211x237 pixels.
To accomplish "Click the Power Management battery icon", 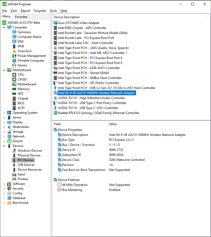I will 14,56.
